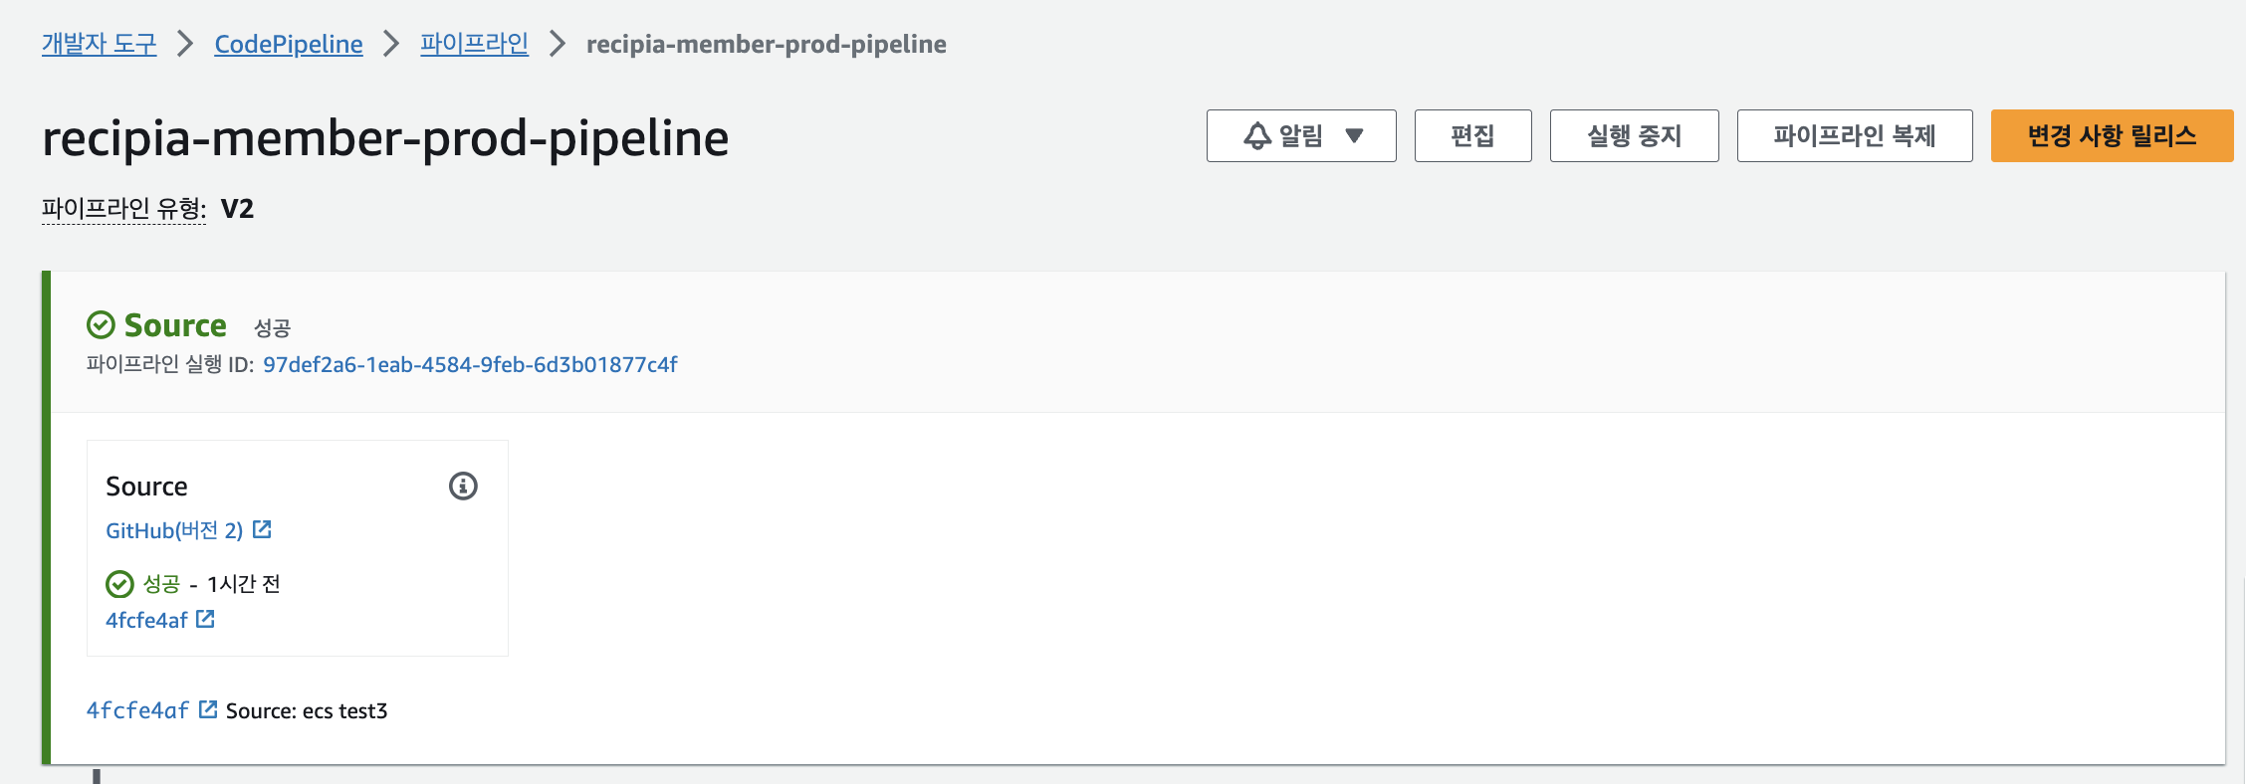Click the green progress bar on the Source stage
The width and height of the screenshot is (2246, 784).
46,517
